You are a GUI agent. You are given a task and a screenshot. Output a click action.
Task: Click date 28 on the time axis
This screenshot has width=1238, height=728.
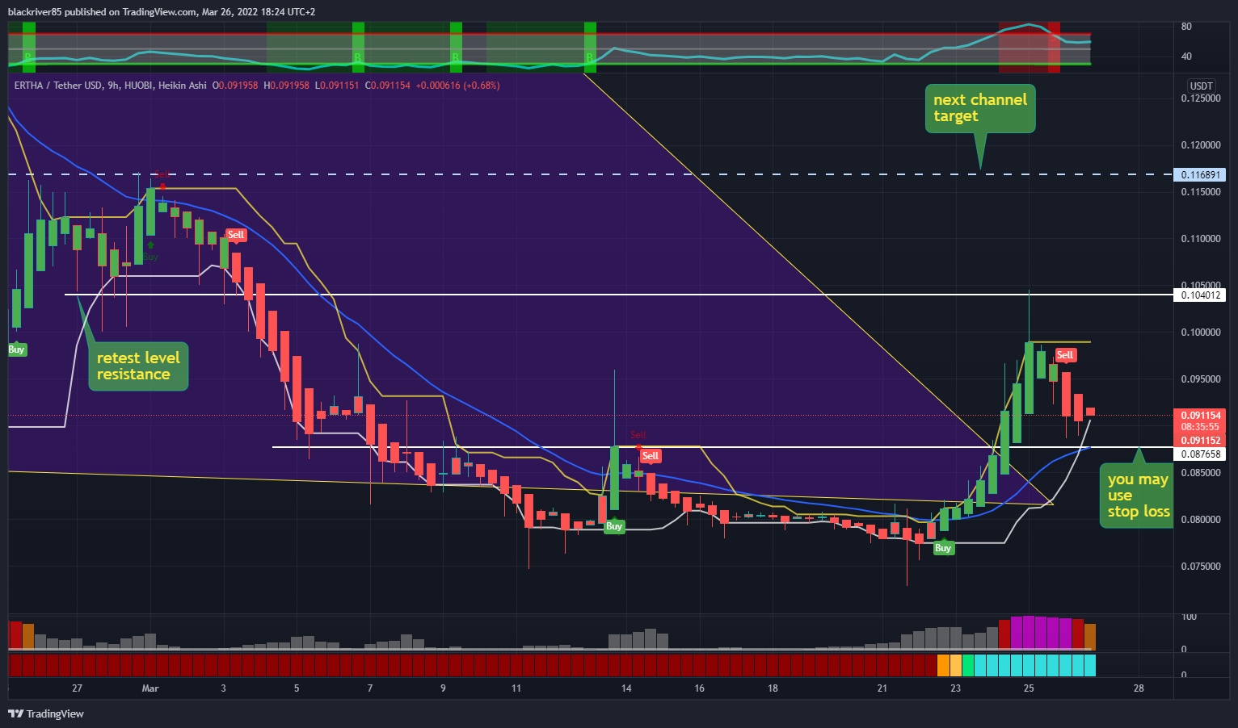coord(1139,688)
